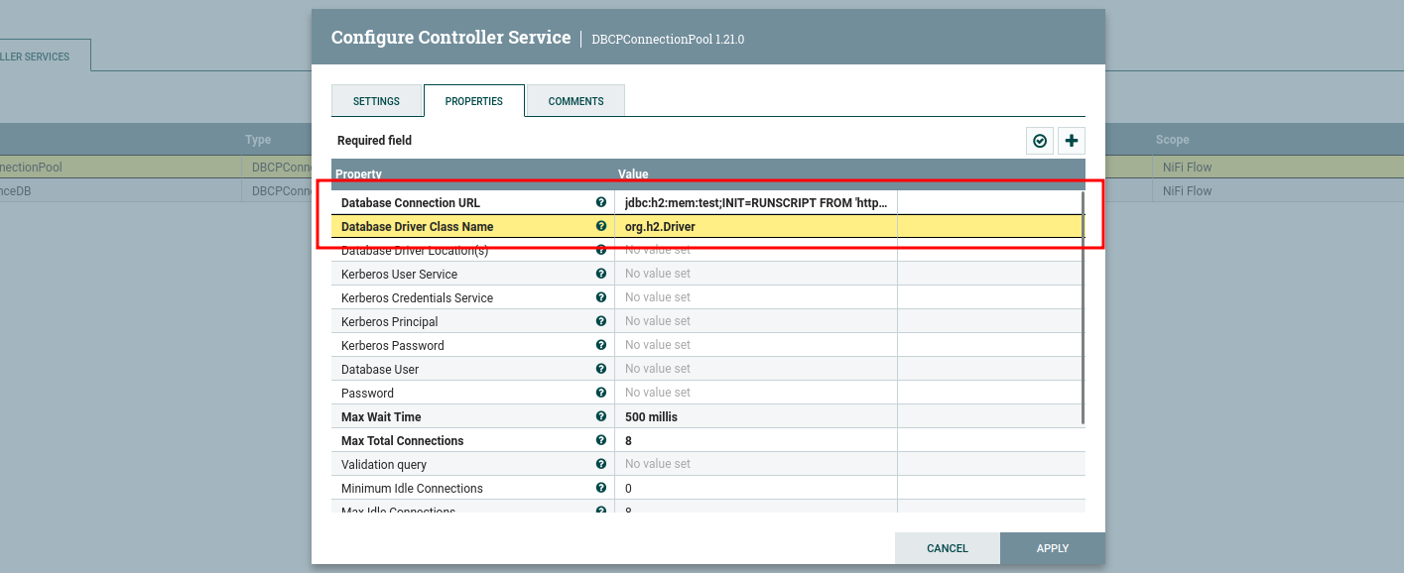Click the DBCPConnectionPool 1.21.0 title text
Screen dimensions: 1404x573
[x=668, y=39]
